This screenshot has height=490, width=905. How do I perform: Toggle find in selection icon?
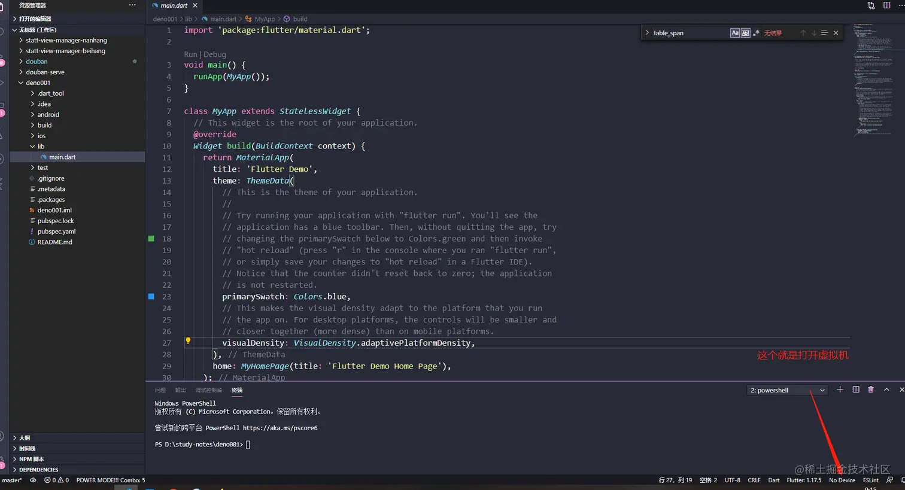pyautogui.click(x=825, y=33)
